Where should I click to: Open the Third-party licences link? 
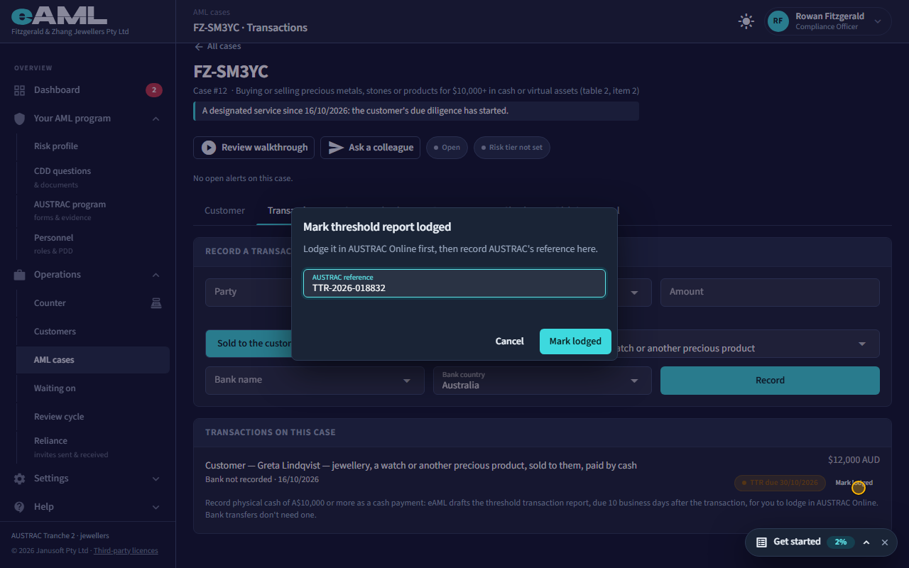coord(126,551)
